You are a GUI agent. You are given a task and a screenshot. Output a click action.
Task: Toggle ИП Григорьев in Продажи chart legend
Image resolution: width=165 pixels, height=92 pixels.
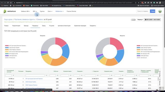point(15,45)
